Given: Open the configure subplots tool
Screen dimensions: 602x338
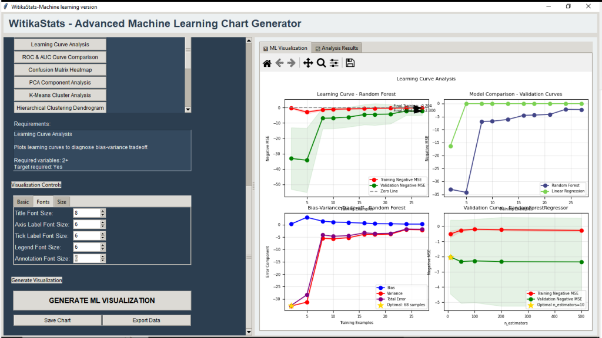Looking at the screenshot, I should tap(334, 63).
